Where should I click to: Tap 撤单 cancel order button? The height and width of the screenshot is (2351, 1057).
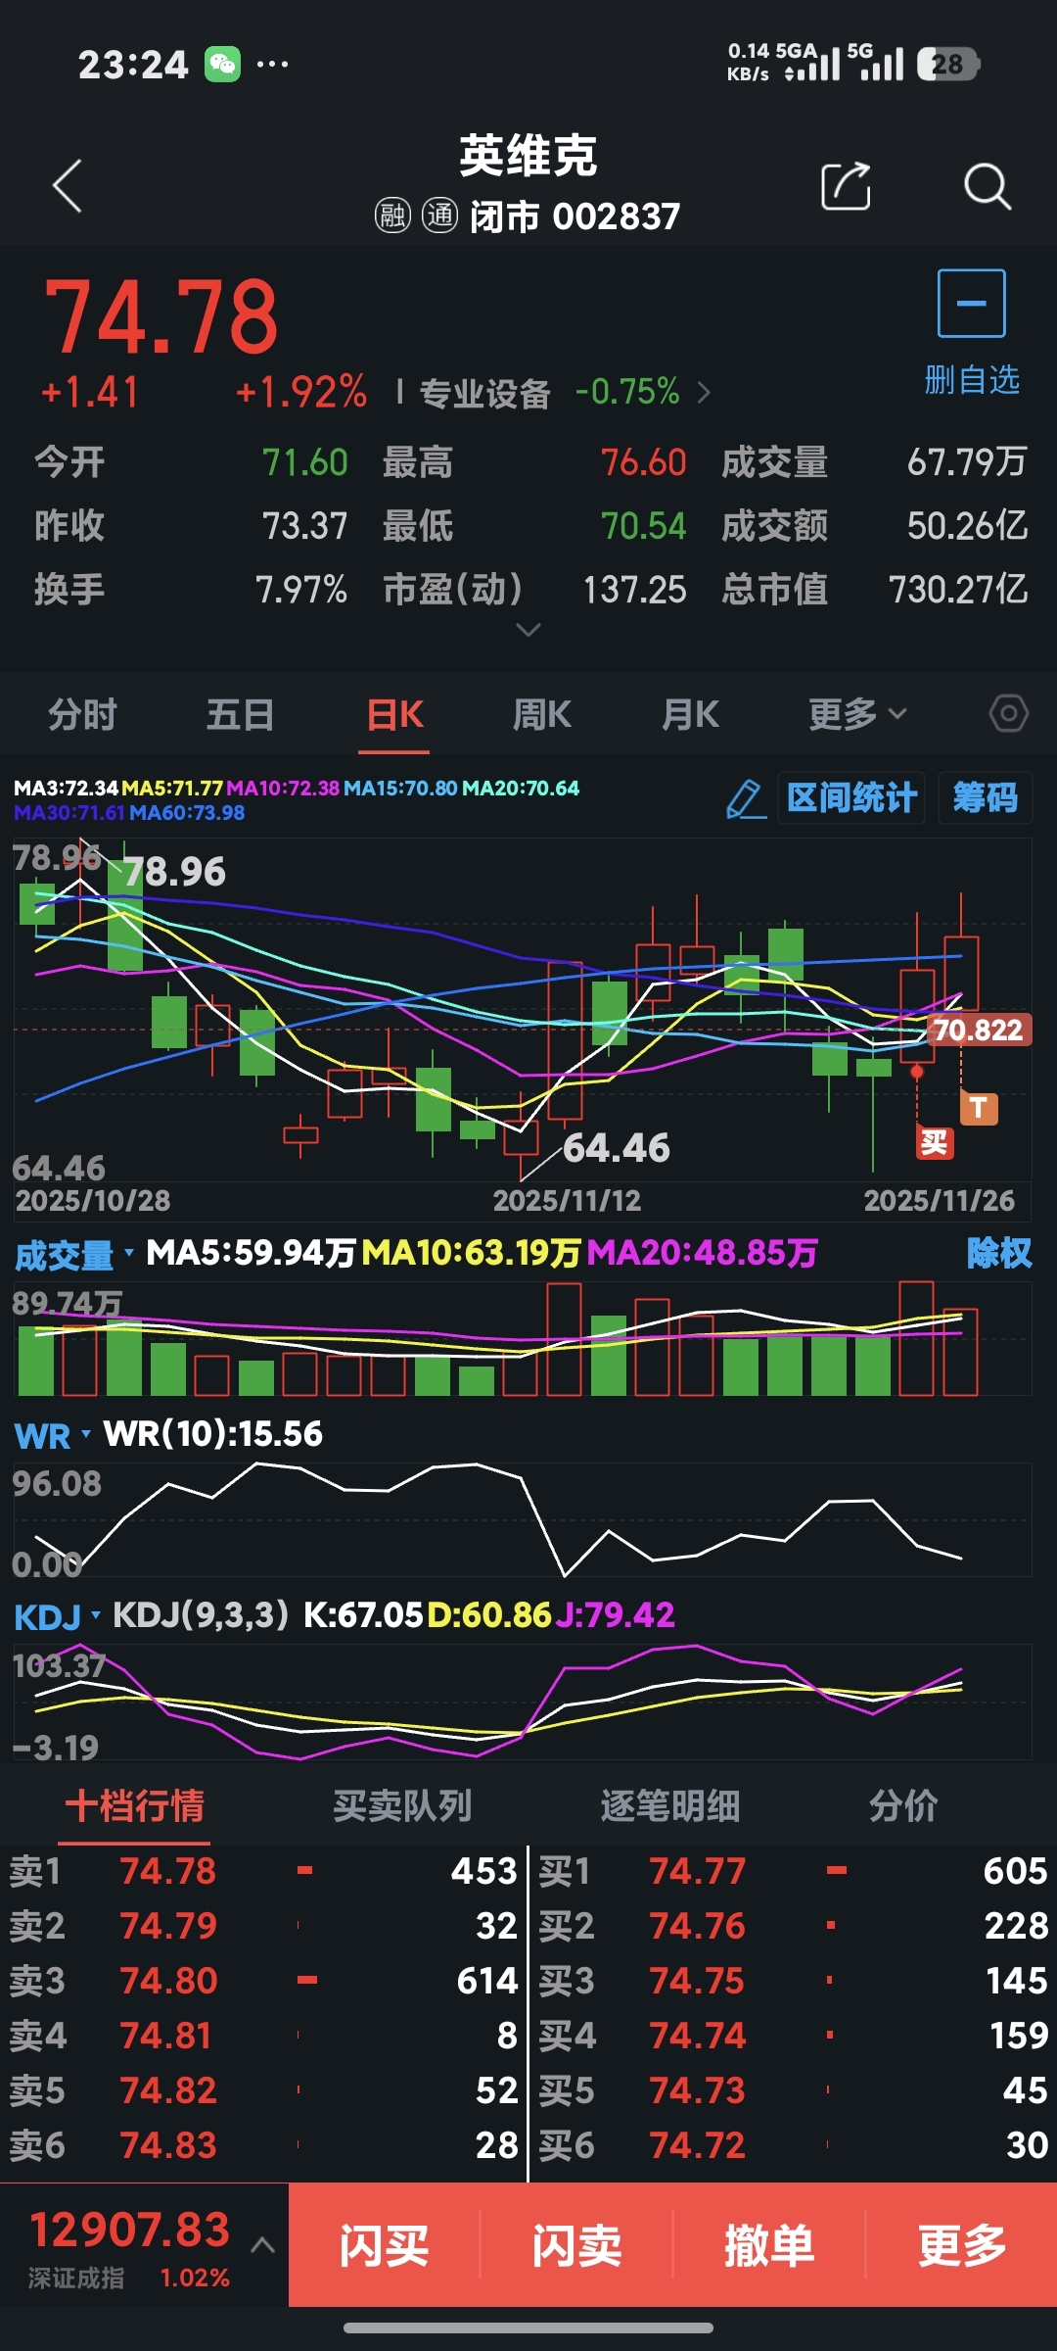click(x=769, y=2244)
